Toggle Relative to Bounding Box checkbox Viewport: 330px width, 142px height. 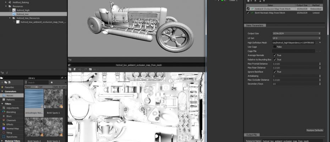click(x=275, y=60)
